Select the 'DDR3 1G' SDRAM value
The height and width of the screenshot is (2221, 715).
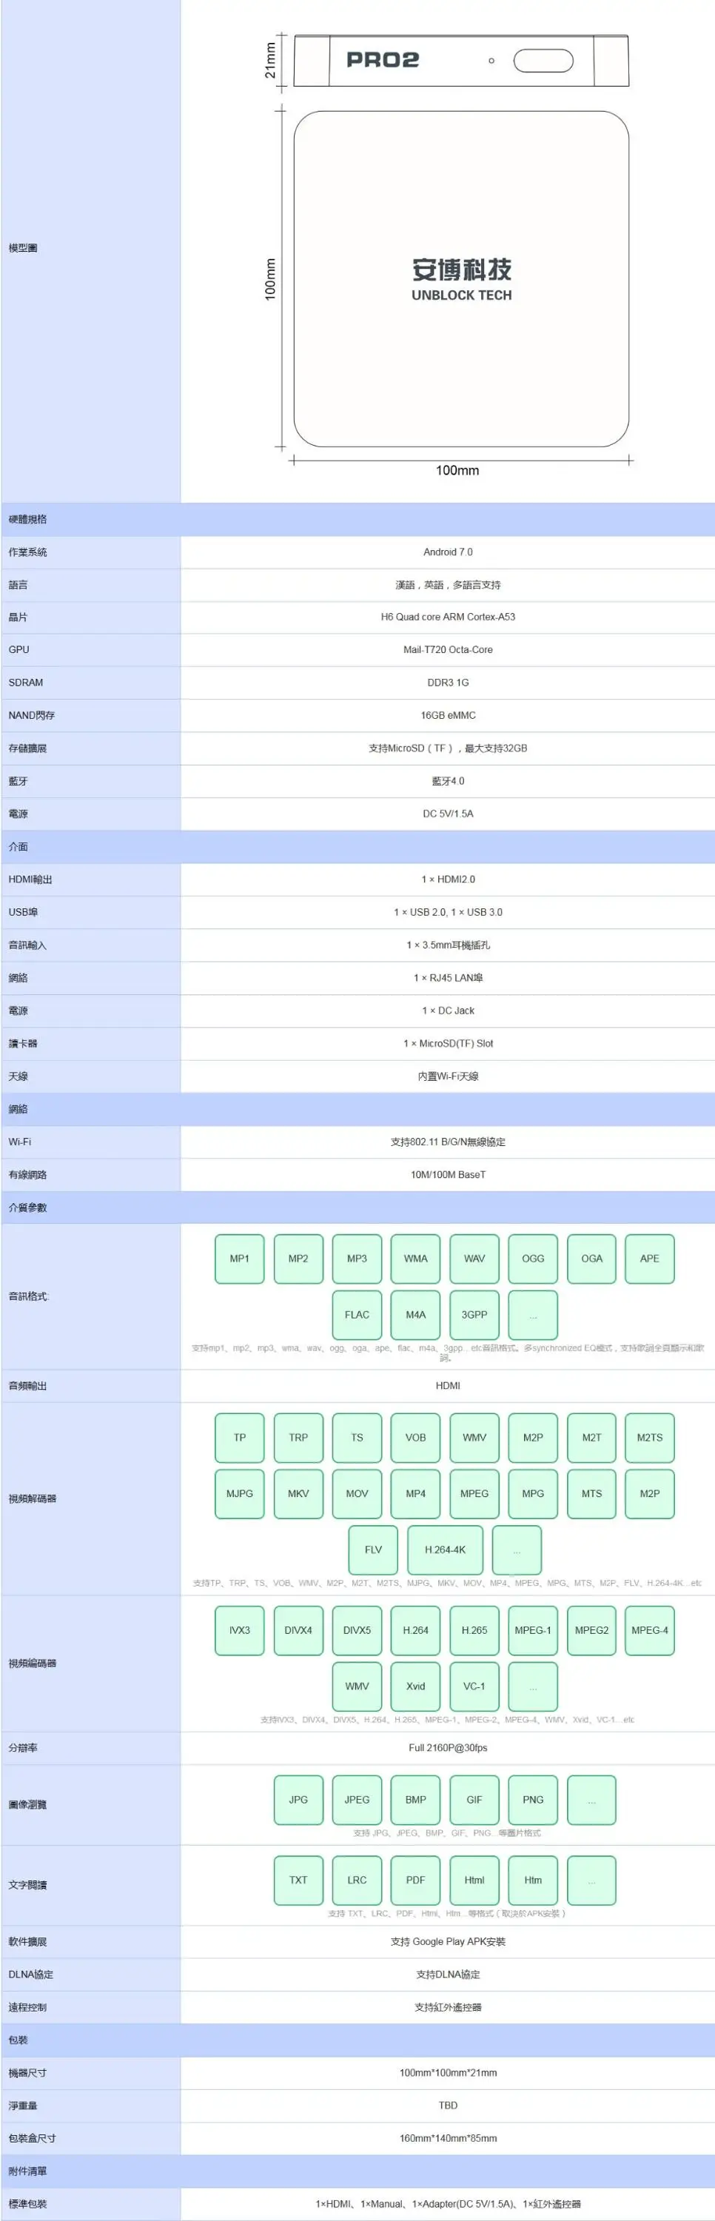(448, 682)
